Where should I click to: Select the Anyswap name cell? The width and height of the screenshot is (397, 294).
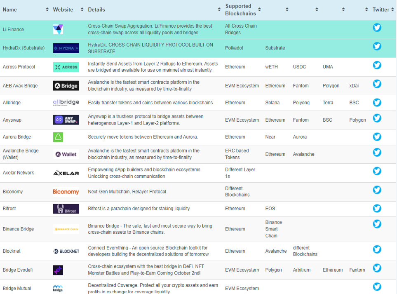pyautogui.click(x=12, y=120)
